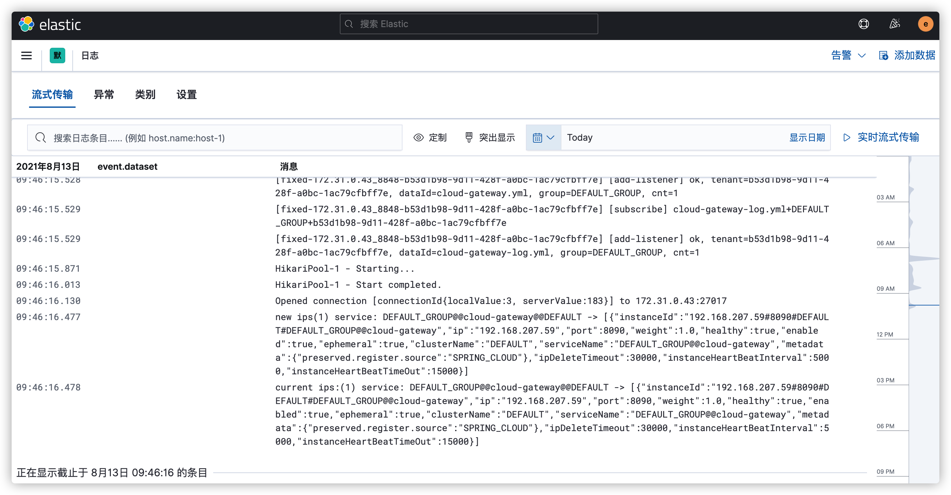Switch to the 流式传输 stream tab
951x495 pixels.
pos(52,95)
